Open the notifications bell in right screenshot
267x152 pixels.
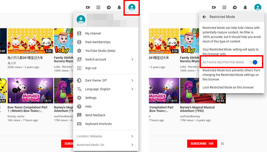coord(245,7)
